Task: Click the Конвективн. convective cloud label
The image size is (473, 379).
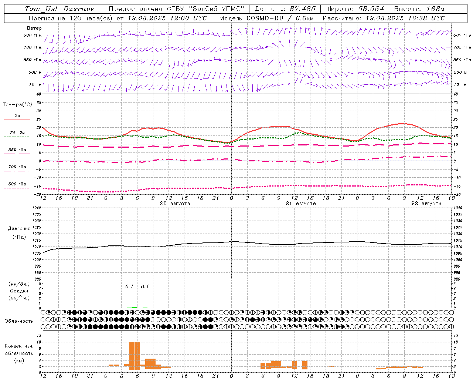Action: pyautogui.click(x=19, y=346)
